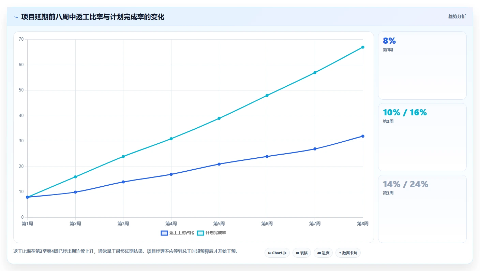This screenshot has height=271, width=480.
Task: Click the 70 y-axis tick label
Action: click(x=21, y=39)
